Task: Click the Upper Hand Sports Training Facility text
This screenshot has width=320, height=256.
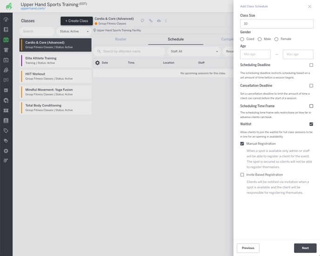Action: click(x=119, y=30)
